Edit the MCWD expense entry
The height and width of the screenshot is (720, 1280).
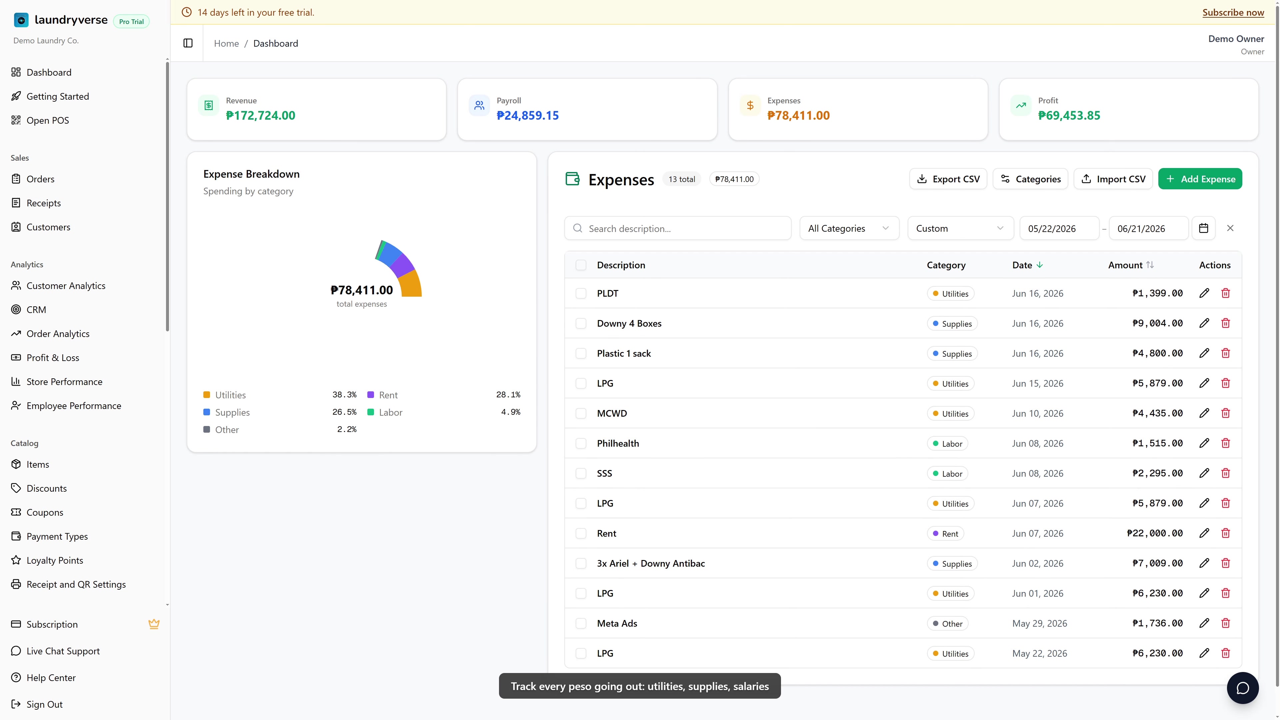pos(1204,413)
